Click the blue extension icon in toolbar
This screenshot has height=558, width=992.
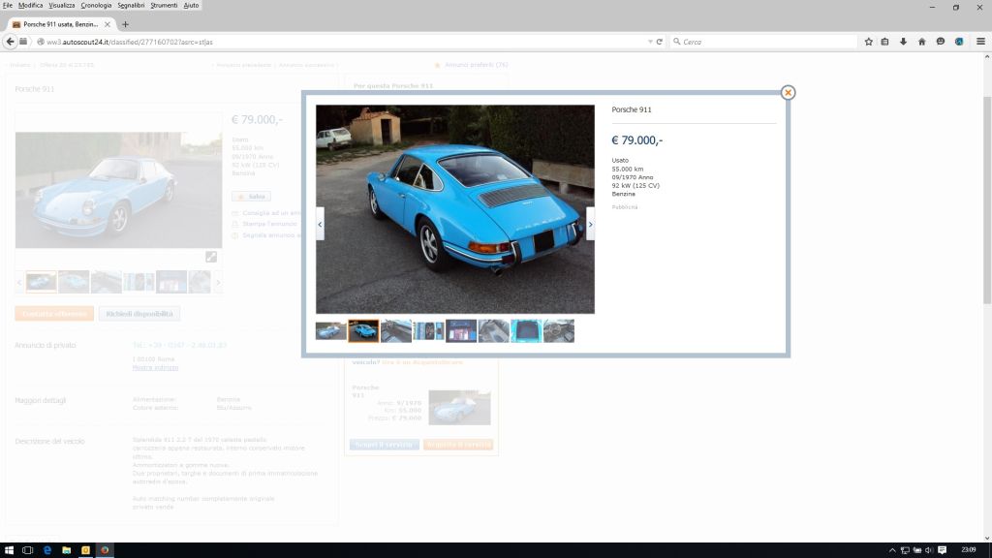(x=959, y=42)
